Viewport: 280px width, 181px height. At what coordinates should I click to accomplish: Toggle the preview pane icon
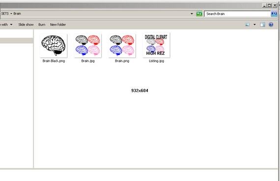[x=262, y=25]
